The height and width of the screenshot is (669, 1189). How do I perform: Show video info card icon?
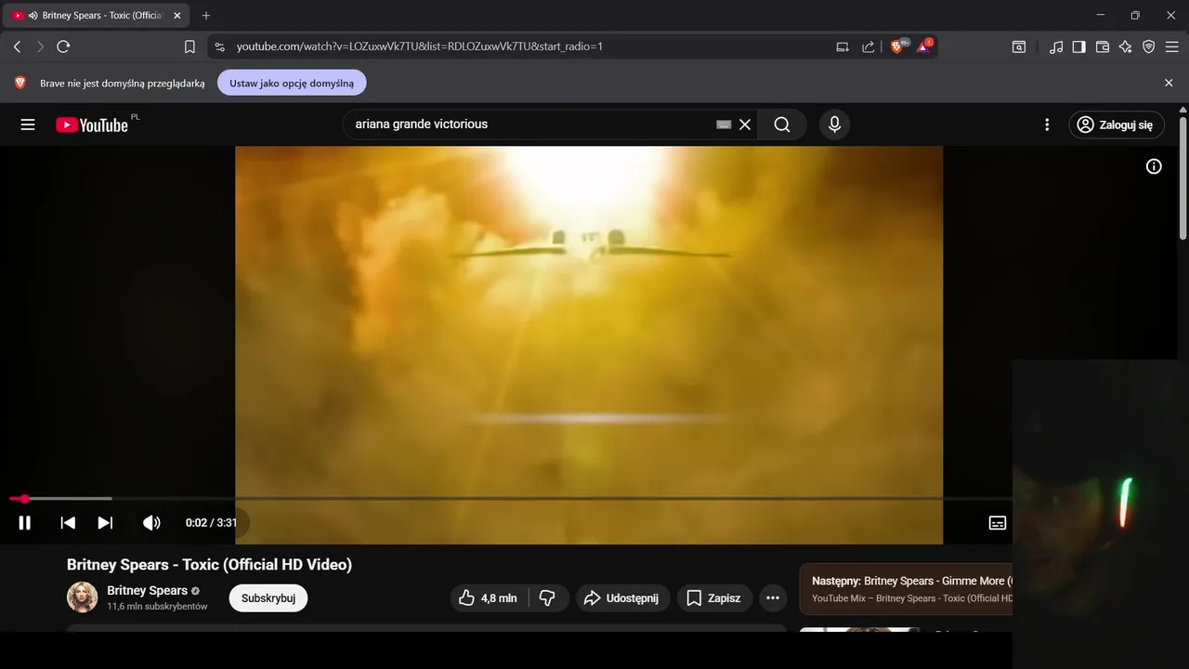[x=1154, y=166]
